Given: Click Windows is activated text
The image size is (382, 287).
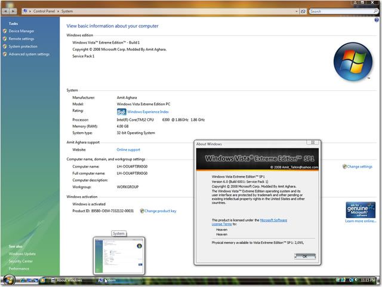Looking at the screenshot, I should coord(89,204).
